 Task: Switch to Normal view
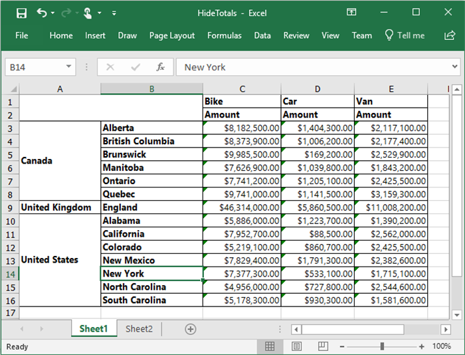[270, 346]
